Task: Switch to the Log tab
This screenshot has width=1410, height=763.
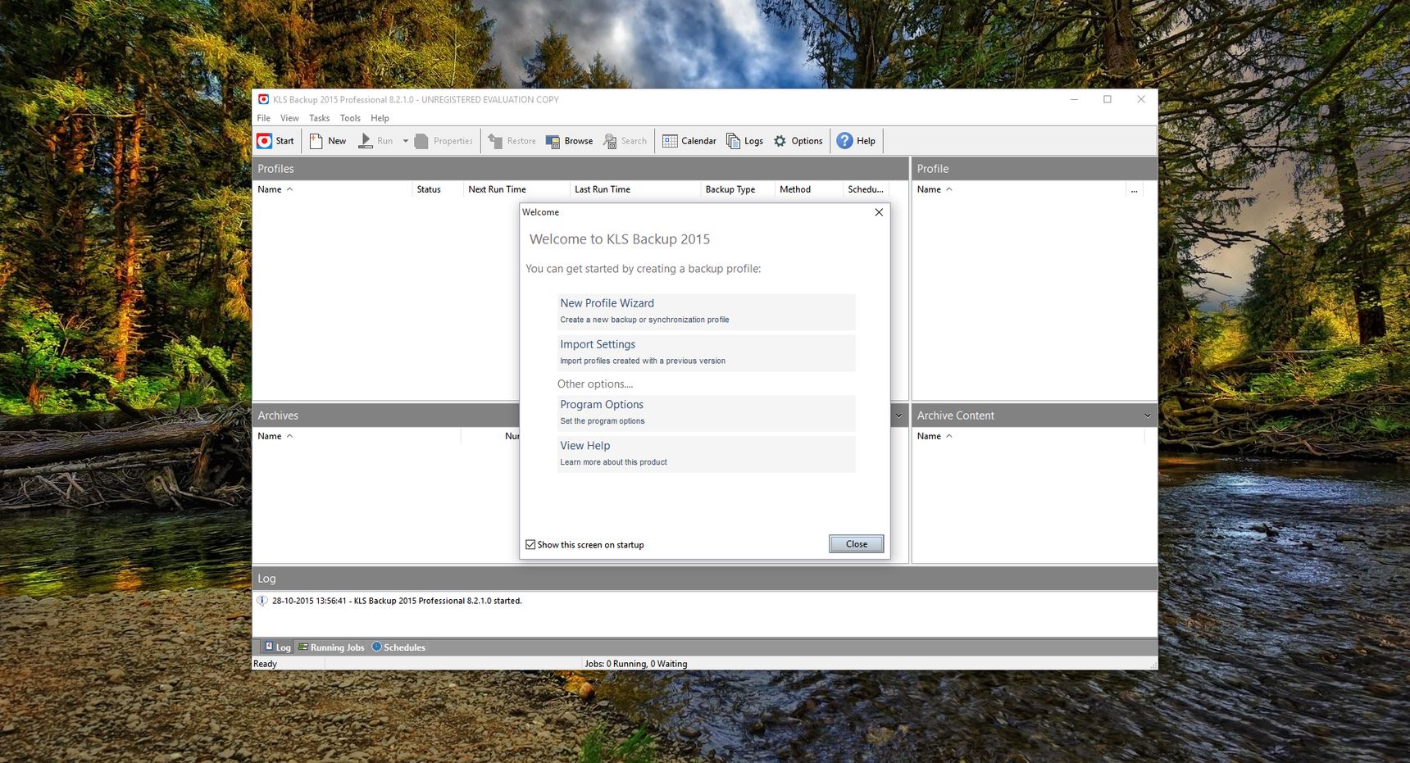Action: [277, 647]
